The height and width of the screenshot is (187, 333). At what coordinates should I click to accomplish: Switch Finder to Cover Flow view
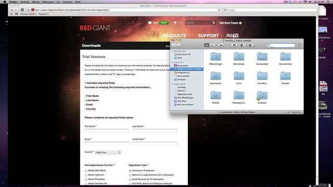pos(221,45)
